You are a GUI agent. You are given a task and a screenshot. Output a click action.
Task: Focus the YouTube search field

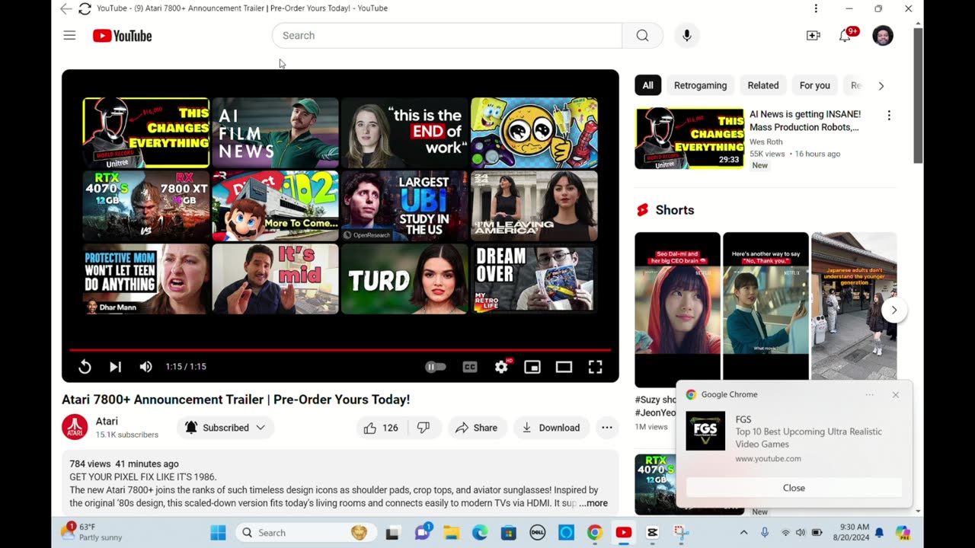point(447,36)
